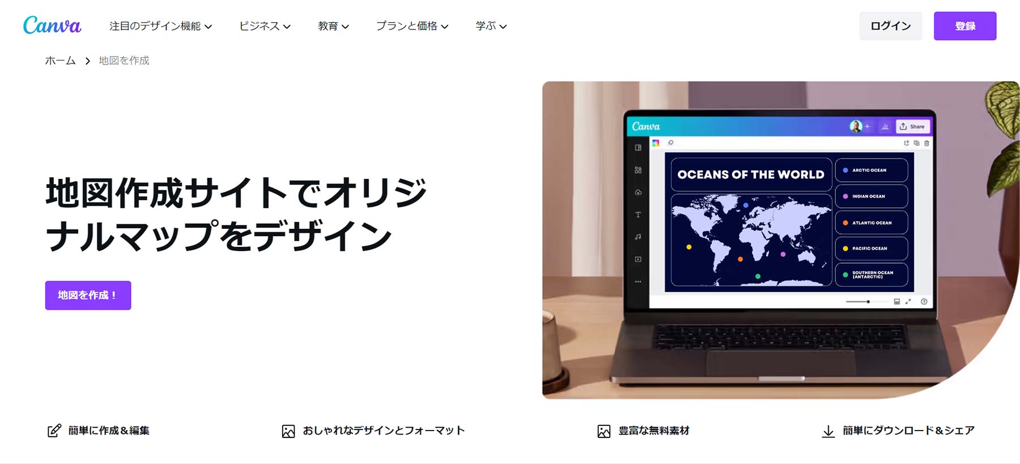Select おしゃれなデザインとフォーマット text
The width and height of the screenshot is (1020, 464).
(384, 431)
